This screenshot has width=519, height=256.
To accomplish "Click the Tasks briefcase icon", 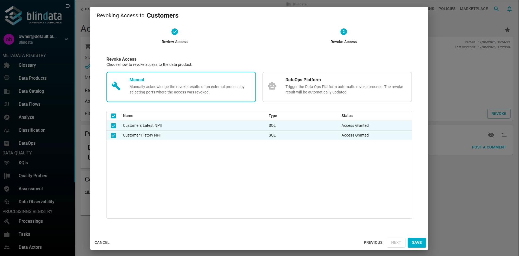I will 7,234.
